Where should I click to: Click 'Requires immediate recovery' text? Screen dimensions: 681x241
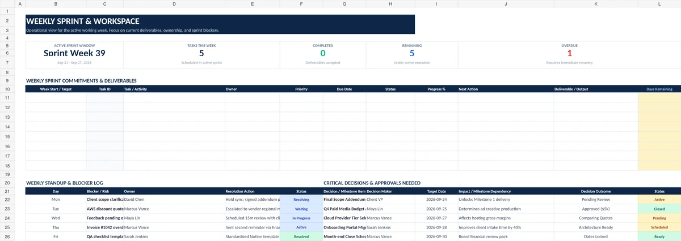pyautogui.click(x=569, y=63)
